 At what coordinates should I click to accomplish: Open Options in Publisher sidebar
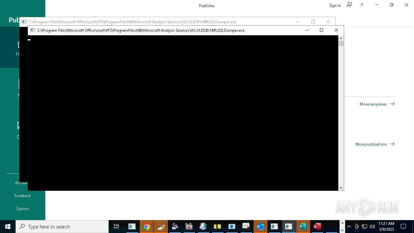(23, 209)
